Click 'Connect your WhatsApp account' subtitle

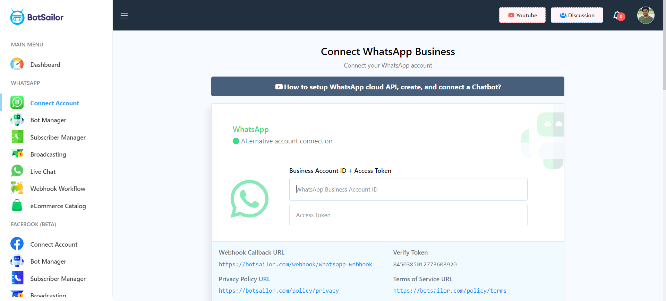388,65
